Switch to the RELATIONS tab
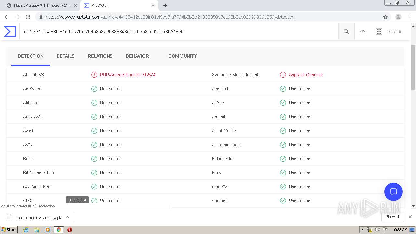 (x=100, y=56)
